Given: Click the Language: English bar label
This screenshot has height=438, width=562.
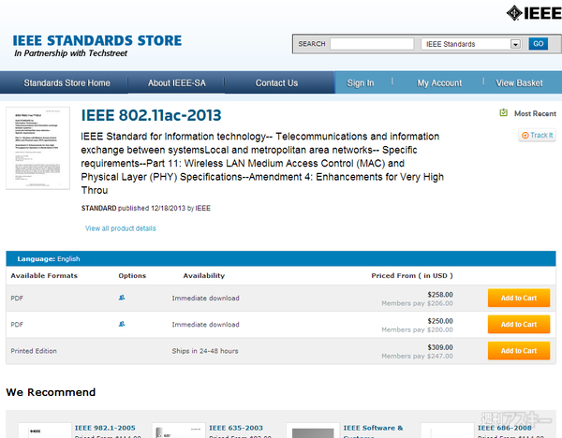Looking at the screenshot, I should (49, 258).
